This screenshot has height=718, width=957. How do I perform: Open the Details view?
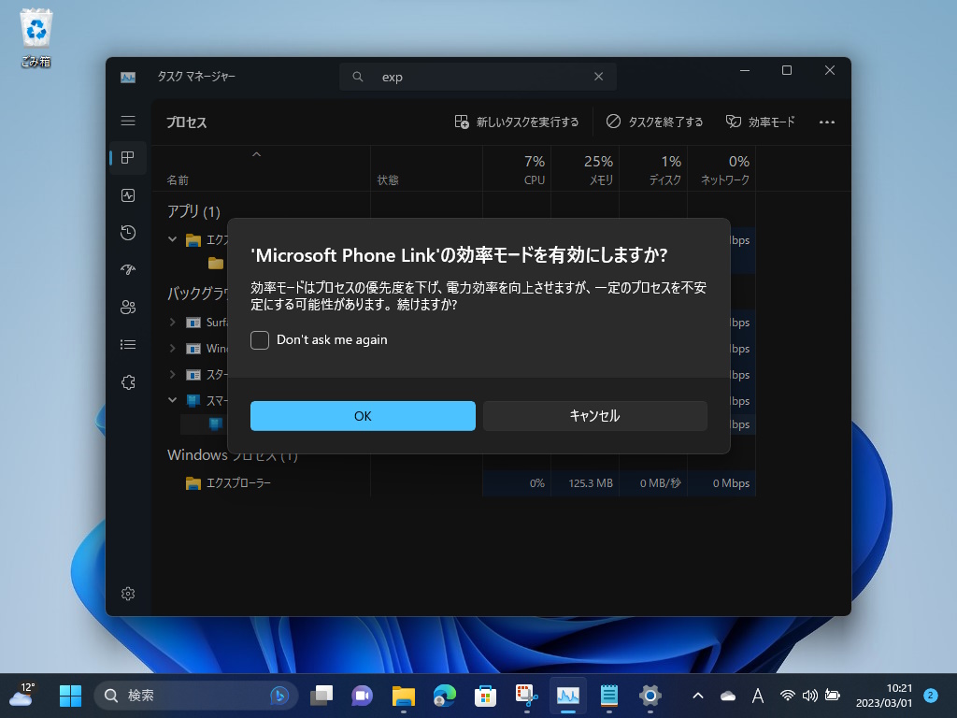(128, 344)
